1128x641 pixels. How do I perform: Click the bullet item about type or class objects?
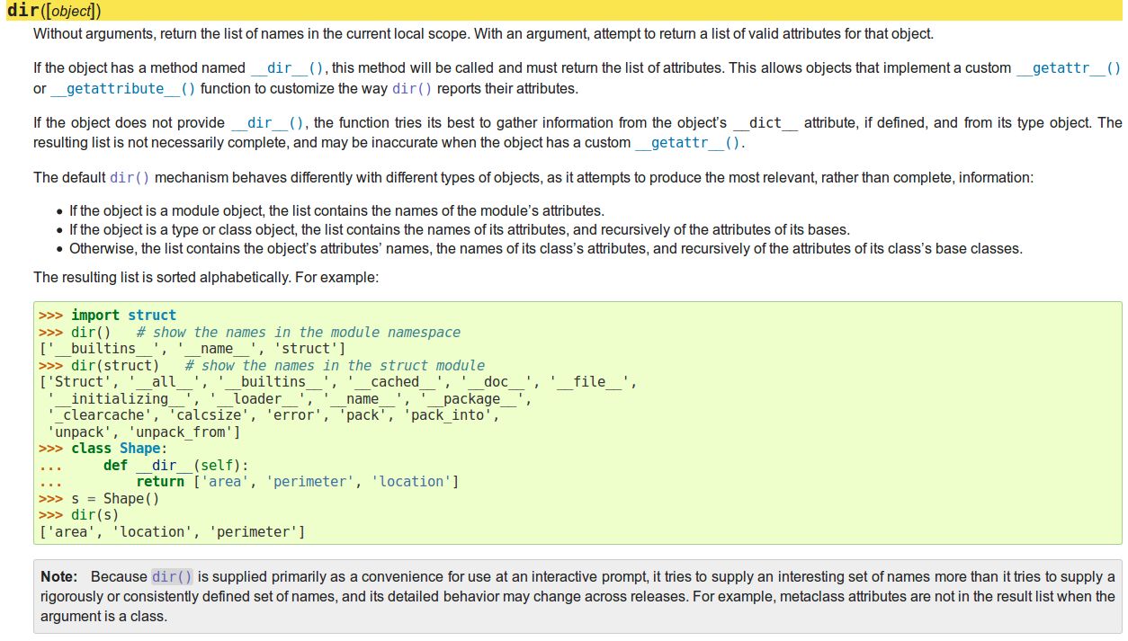pos(459,230)
